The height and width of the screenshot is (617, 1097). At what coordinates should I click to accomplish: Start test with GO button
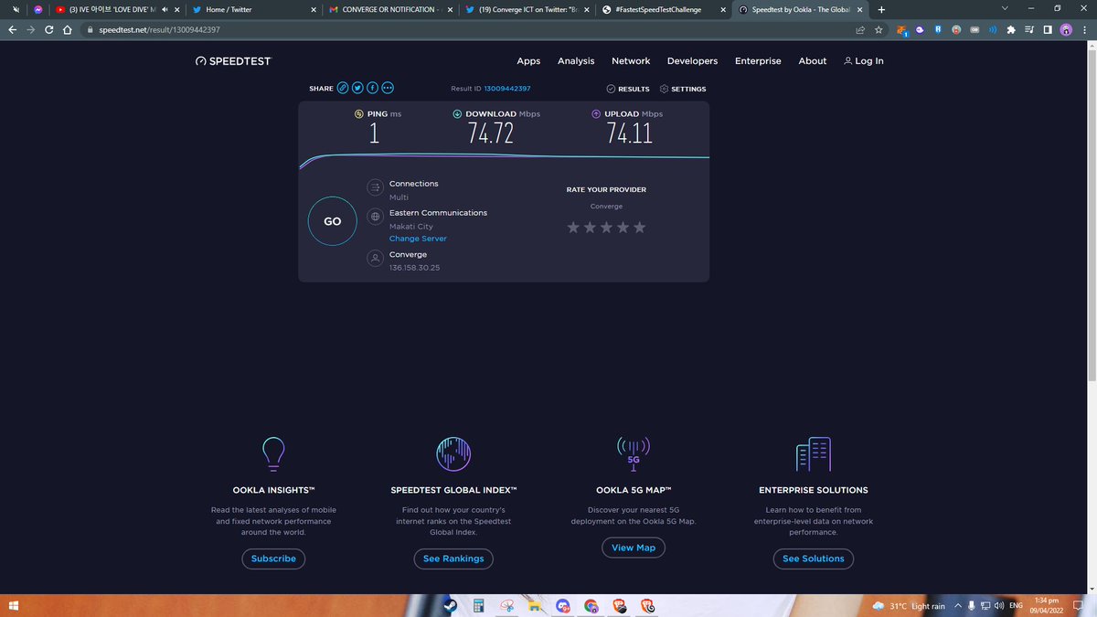[333, 221]
